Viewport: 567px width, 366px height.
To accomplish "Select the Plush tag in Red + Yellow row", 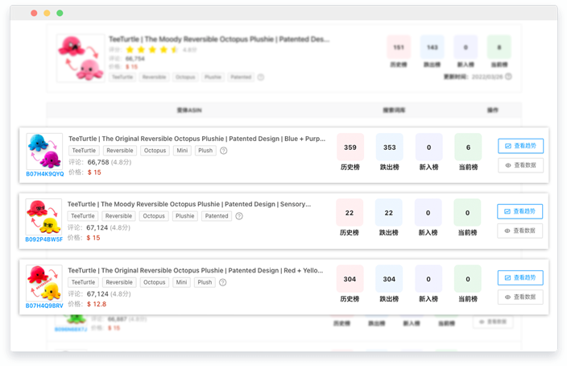I will [205, 282].
